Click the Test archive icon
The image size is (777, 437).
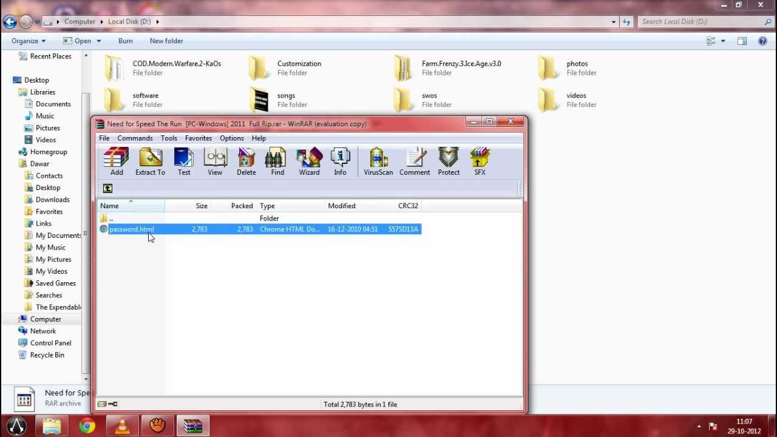click(184, 161)
